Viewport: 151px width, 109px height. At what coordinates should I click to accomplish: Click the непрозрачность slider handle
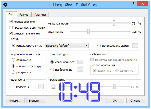coord(114,23)
